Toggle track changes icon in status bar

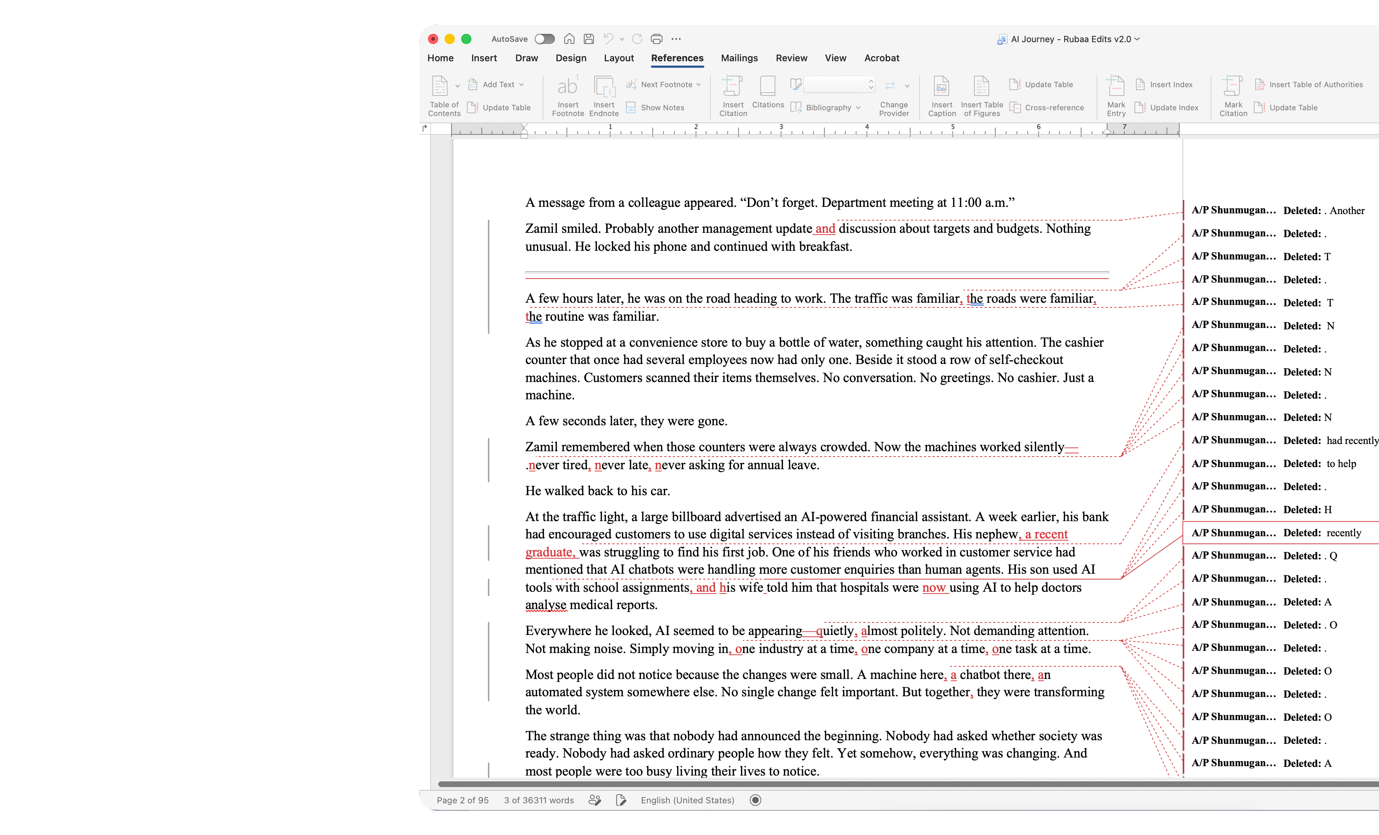coord(621,800)
